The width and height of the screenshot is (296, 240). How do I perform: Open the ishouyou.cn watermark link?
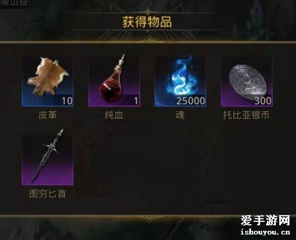click(265, 232)
